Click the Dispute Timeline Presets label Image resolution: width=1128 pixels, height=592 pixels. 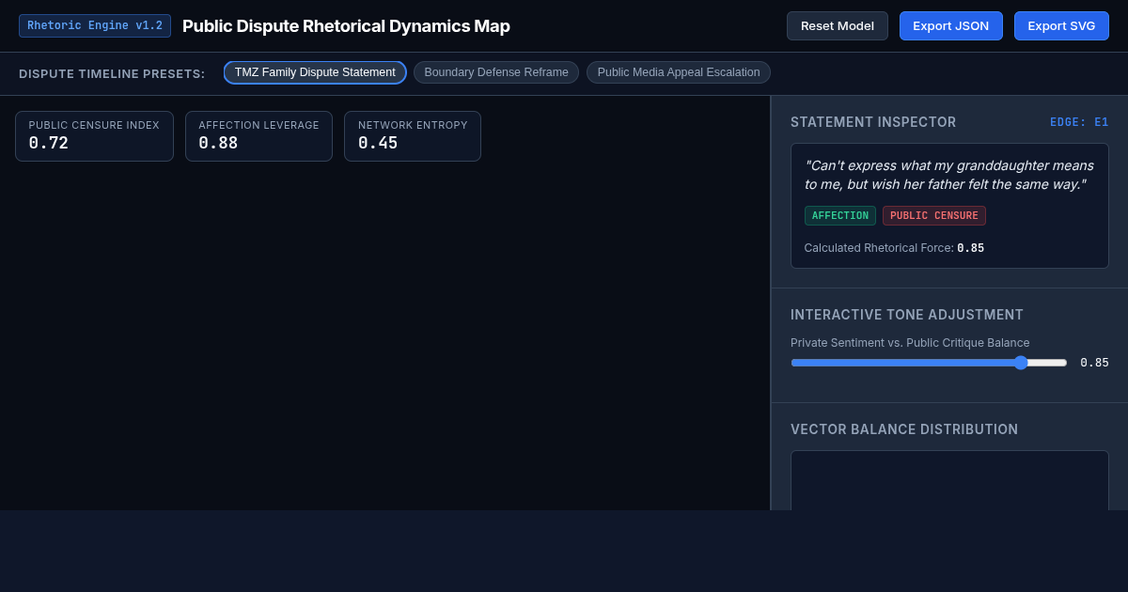click(112, 73)
